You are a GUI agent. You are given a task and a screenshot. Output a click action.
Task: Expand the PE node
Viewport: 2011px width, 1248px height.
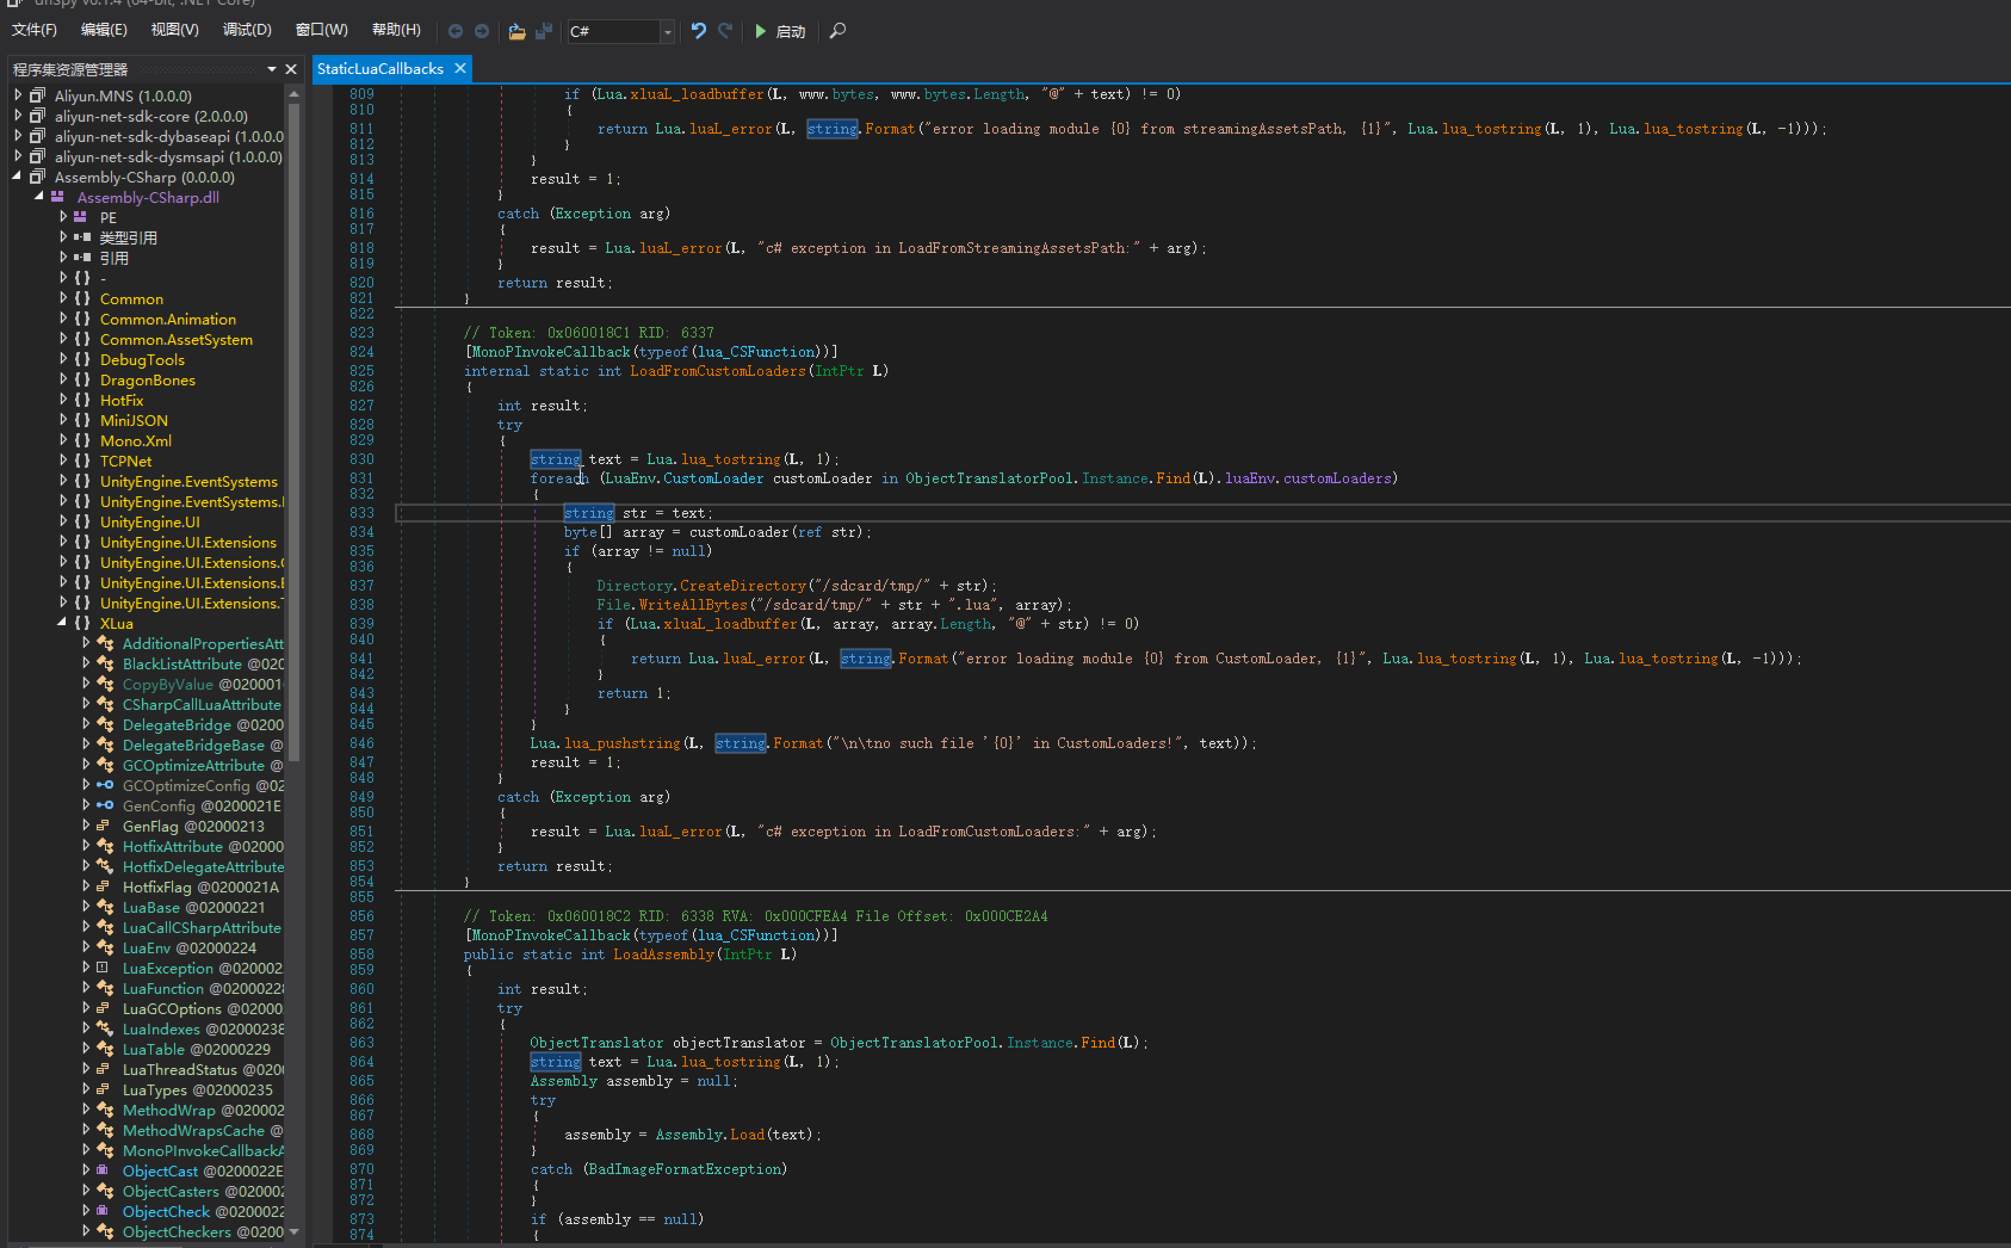click(64, 217)
